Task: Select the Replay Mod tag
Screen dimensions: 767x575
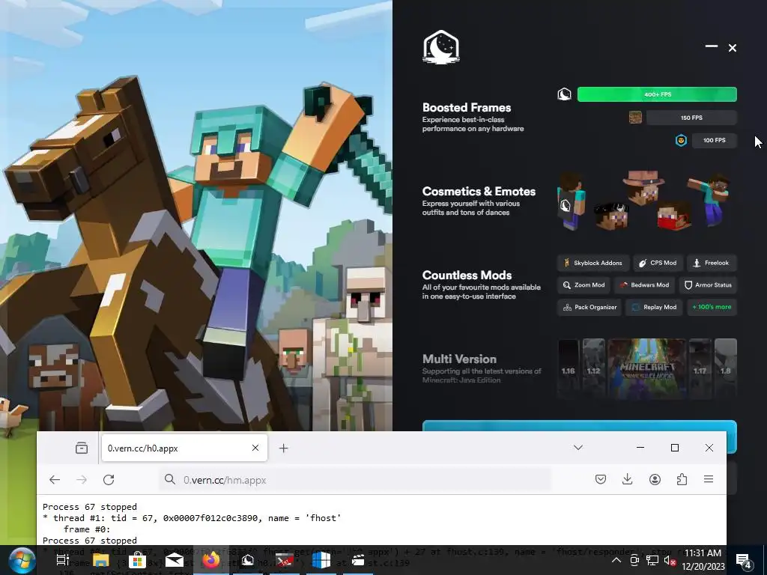Action: 654,307
